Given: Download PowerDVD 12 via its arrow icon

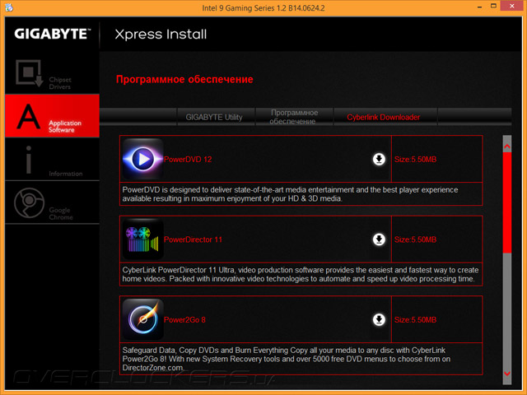Looking at the screenshot, I should click(x=379, y=159).
